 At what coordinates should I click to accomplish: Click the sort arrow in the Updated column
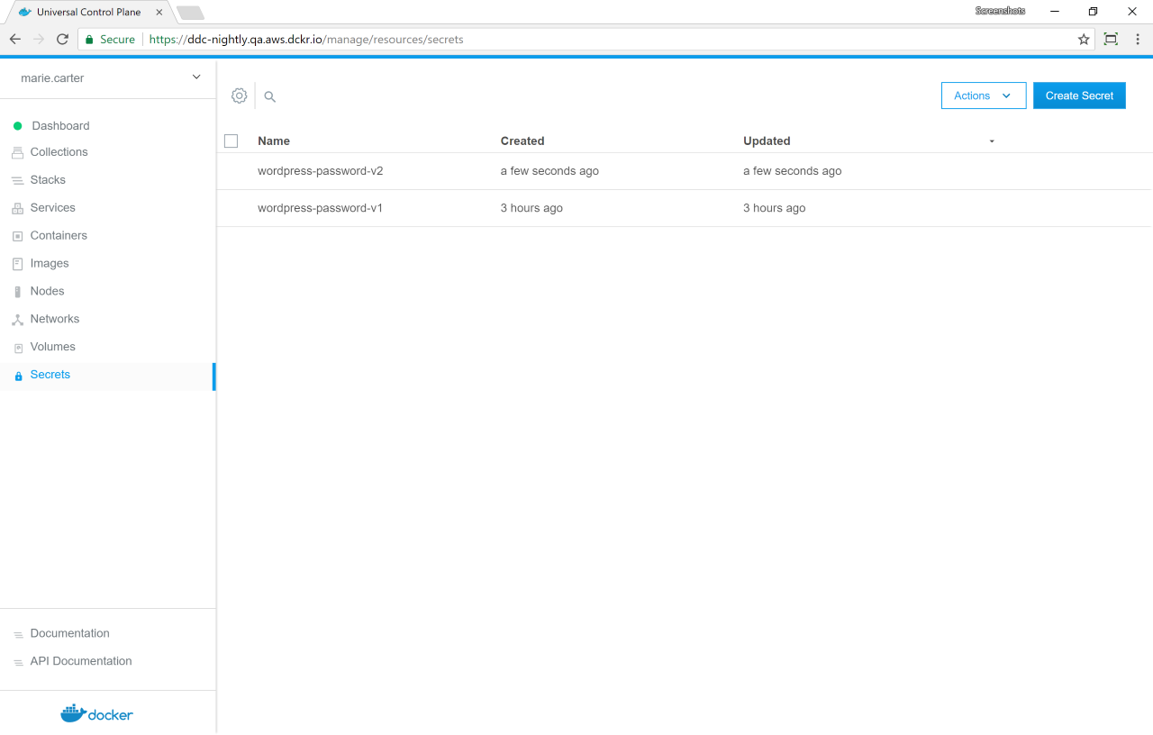click(x=992, y=141)
